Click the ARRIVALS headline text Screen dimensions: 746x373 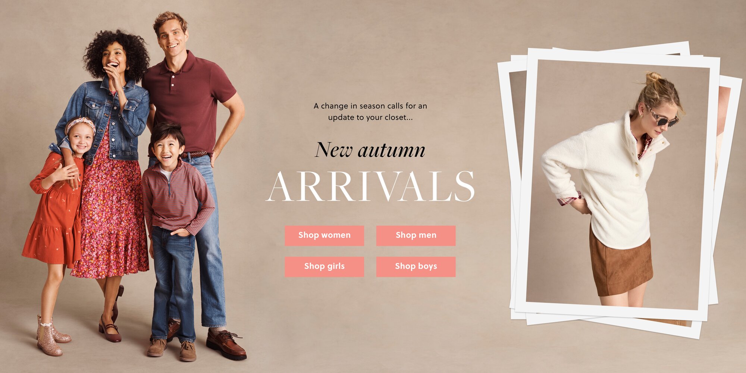click(370, 186)
